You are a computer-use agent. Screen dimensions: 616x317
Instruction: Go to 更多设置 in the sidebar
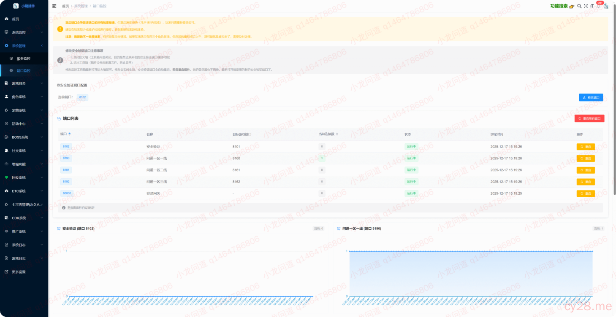point(19,272)
